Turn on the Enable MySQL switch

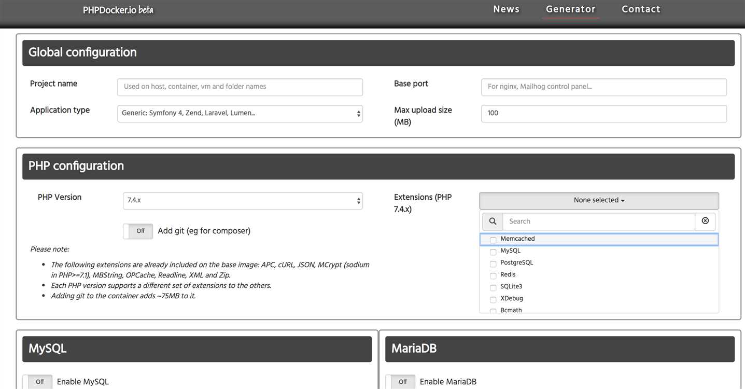37,382
